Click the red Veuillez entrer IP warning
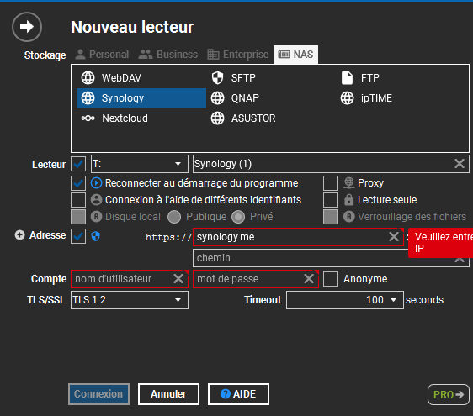The image size is (473, 416). pos(441,243)
